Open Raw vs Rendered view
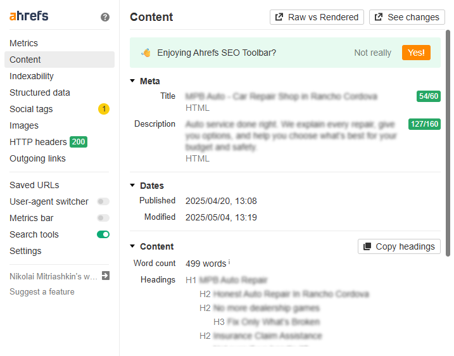The image size is (454, 356). point(317,17)
